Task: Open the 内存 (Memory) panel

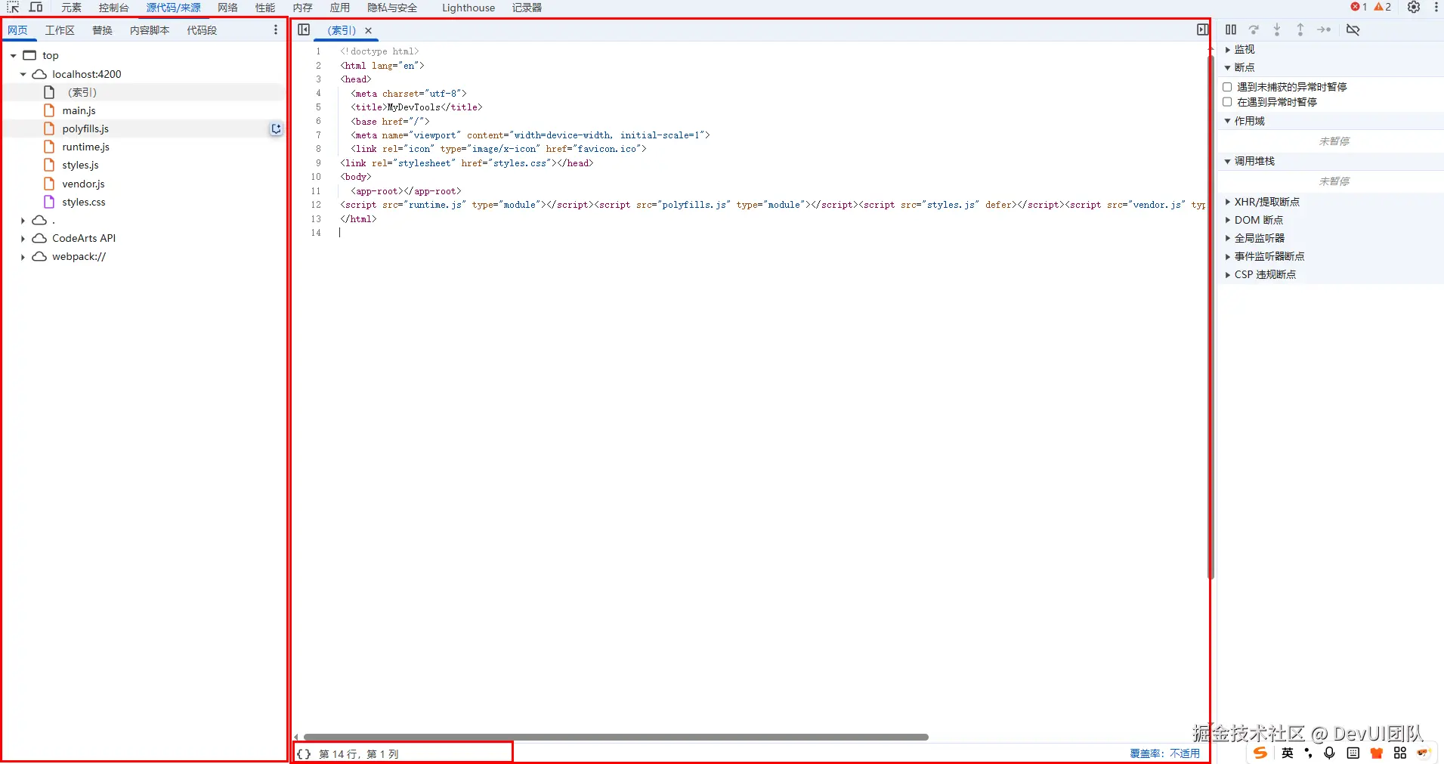Action: [x=303, y=8]
